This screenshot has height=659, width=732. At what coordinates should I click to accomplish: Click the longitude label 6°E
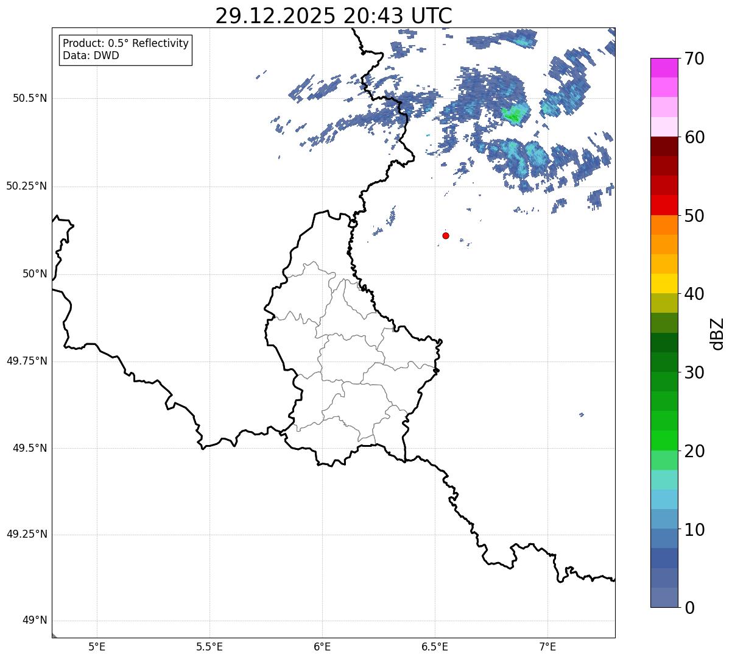point(322,647)
